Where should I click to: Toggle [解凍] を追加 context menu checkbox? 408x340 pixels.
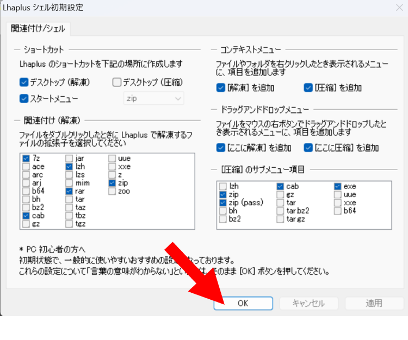(x=221, y=88)
